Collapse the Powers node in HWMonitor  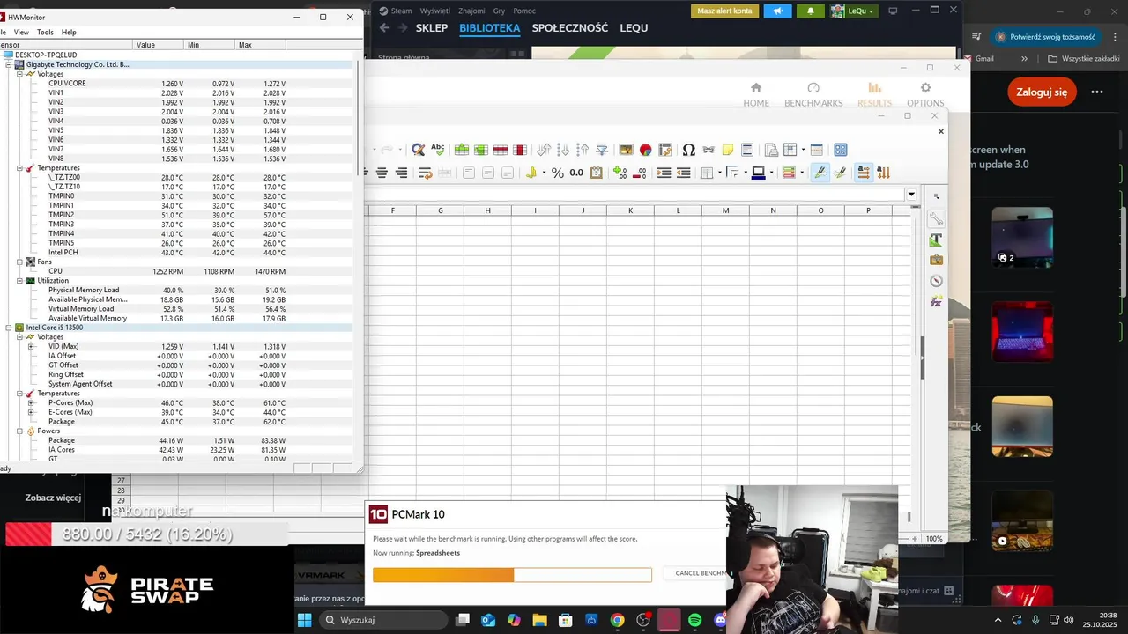[19, 431]
